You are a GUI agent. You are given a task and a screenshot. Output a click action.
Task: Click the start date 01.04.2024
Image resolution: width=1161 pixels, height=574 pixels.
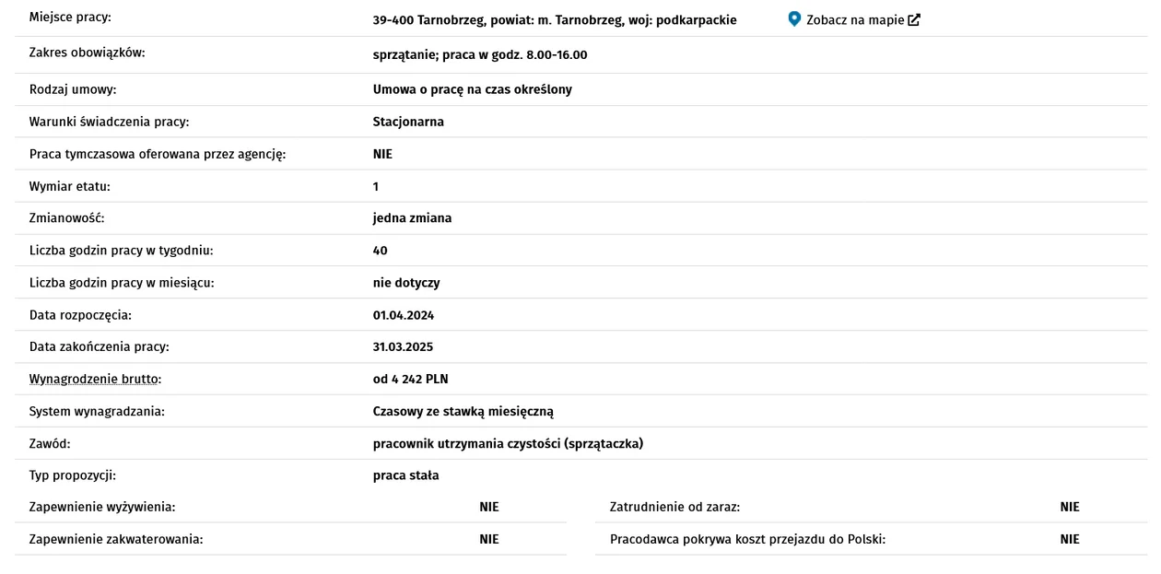(x=403, y=315)
